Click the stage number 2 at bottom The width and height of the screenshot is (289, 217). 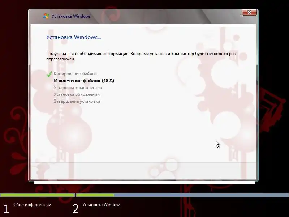pos(76,209)
